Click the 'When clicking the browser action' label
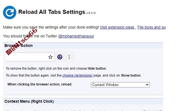This screenshot has height=111, width=177. [x=40, y=84]
